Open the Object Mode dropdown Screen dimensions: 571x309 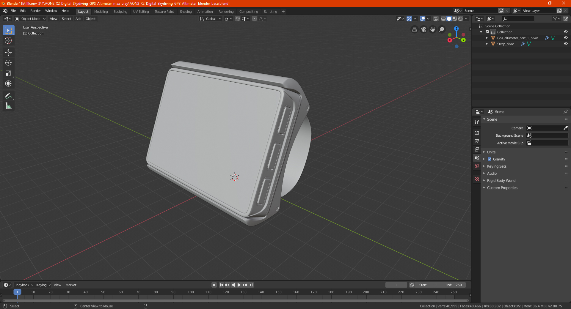point(30,19)
